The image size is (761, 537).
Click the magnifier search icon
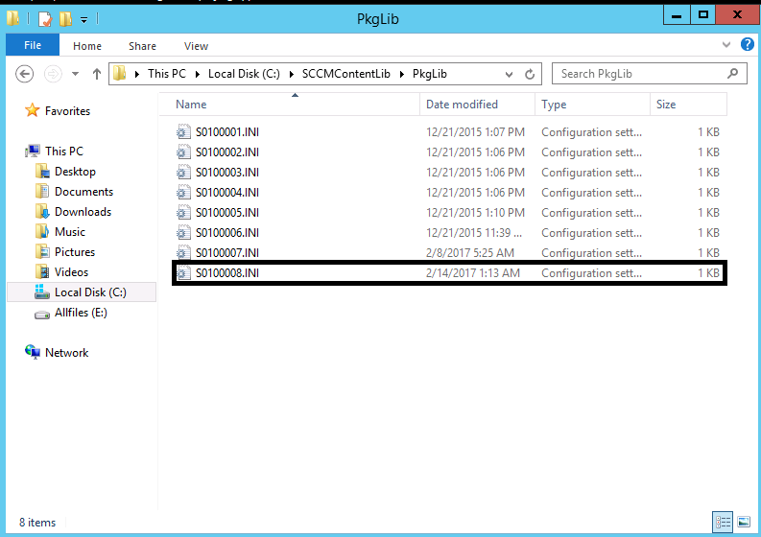733,74
